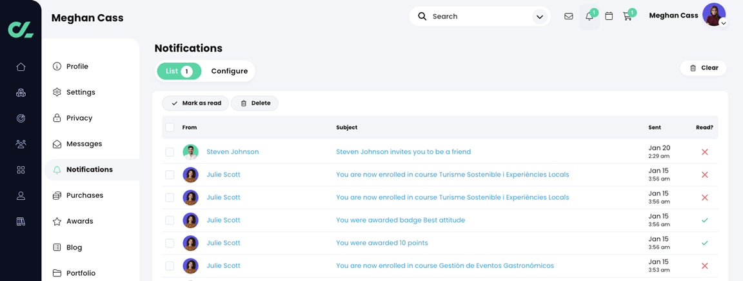Screen dimensions: 743x281
Task: Open 'You were awarded badge Best attitude' link
Action: (x=401, y=220)
